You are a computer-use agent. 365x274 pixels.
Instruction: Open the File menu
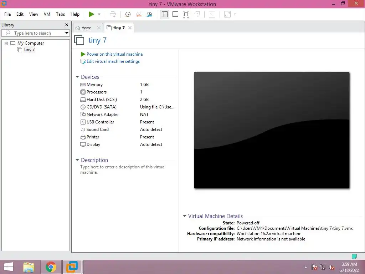click(7, 14)
